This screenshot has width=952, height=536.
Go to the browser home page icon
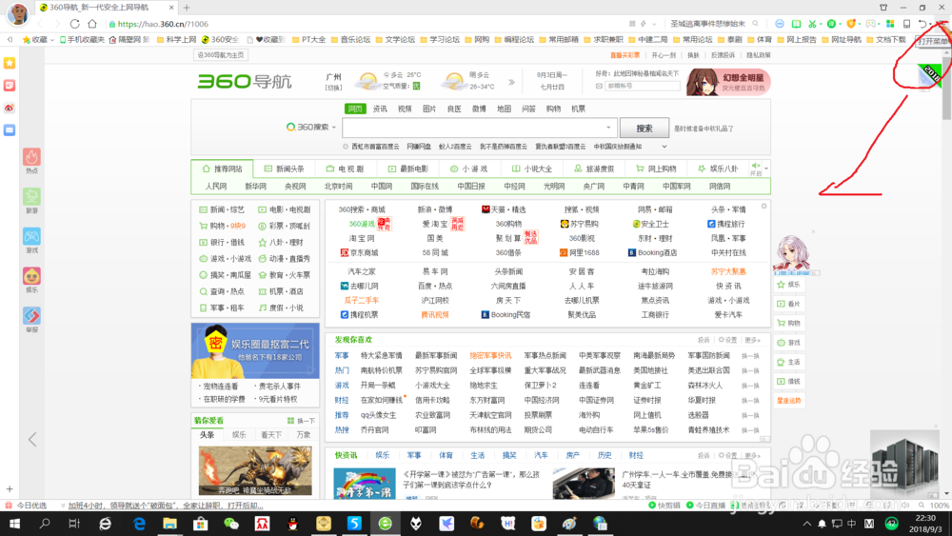point(92,24)
